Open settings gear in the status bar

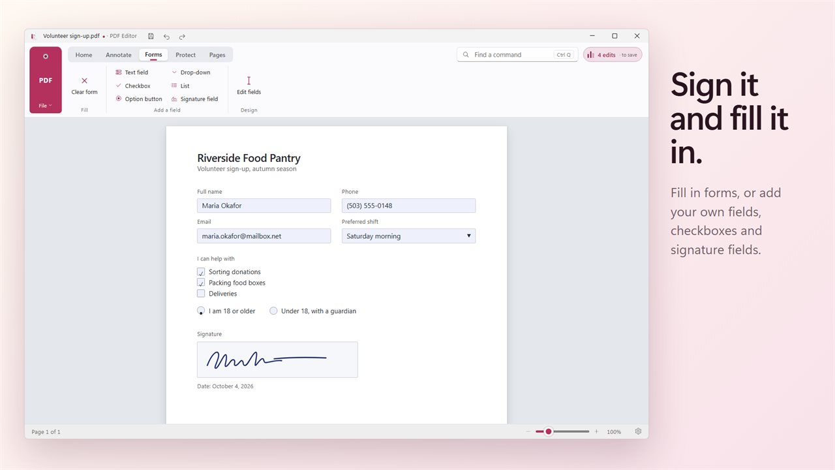click(x=638, y=431)
